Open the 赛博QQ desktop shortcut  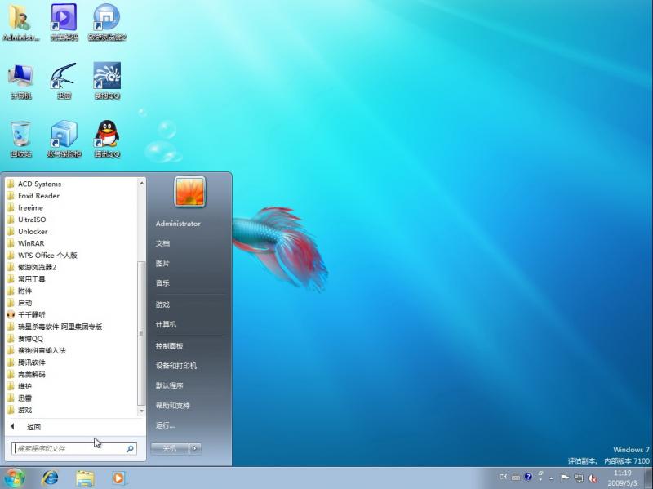pyautogui.click(x=107, y=81)
